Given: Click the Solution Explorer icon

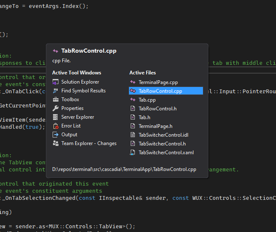Looking at the screenshot, I should pyautogui.click(x=56, y=82).
